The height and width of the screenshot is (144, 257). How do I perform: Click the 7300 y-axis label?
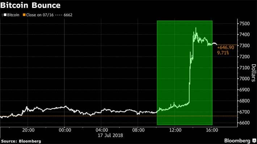245,45
